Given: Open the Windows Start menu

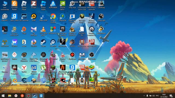Looking at the screenshot, I should (3, 96).
